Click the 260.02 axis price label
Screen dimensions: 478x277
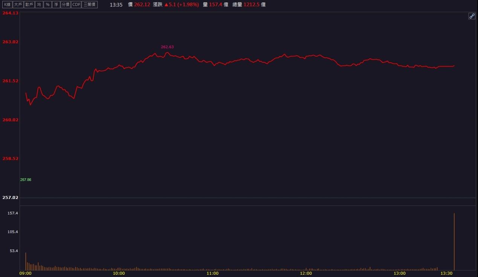(x=10, y=120)
